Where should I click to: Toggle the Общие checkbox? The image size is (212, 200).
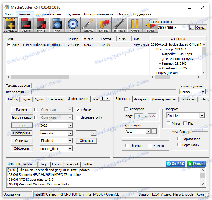(x=78, y=110)
